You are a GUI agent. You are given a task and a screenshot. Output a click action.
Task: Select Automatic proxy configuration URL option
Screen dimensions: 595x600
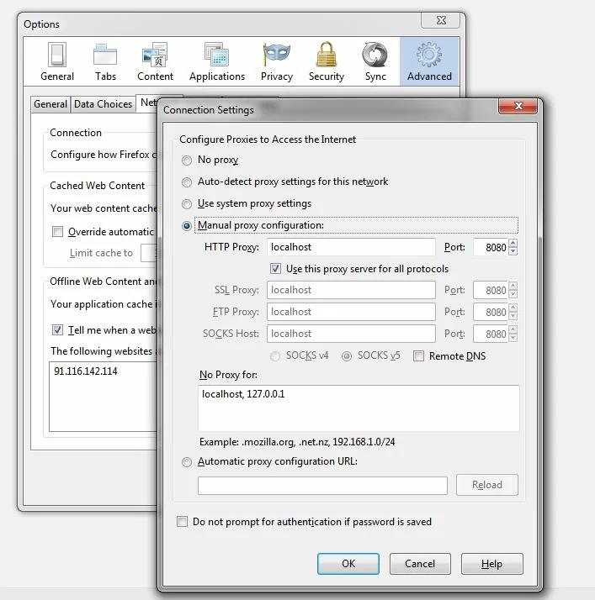pos(187,462)
